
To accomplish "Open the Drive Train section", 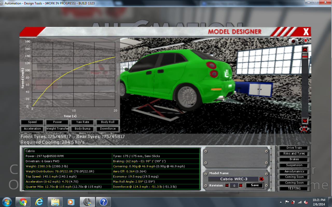I will pos(294,148).
